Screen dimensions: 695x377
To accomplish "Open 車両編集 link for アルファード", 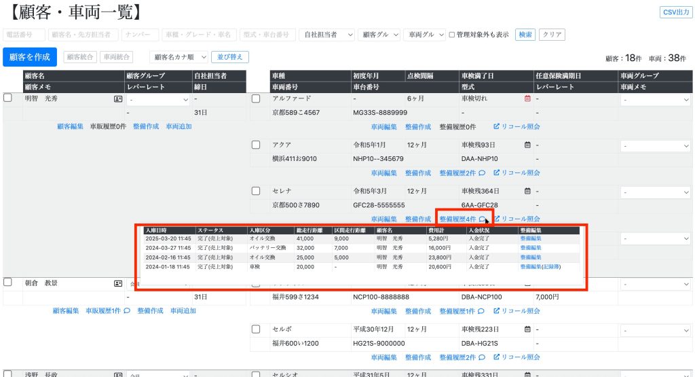I will tap(384, 127).
